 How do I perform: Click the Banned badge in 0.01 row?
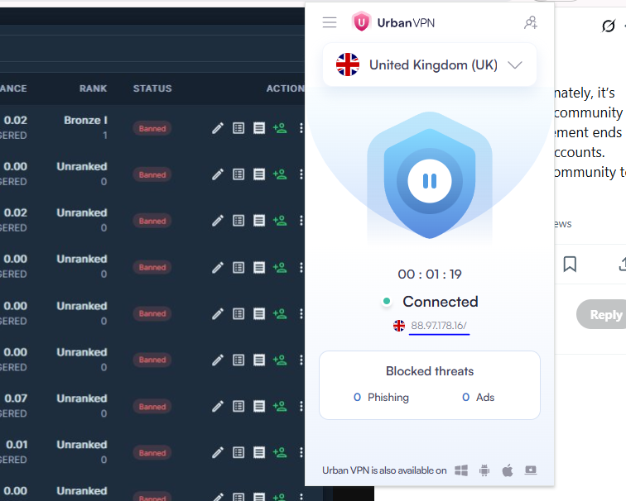point(152,453)
